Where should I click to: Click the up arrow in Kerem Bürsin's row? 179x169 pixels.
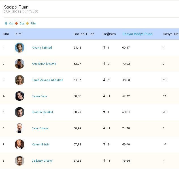coord(104,144)
